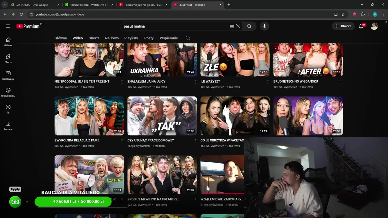The width and height of the screenshot is (388, 218).
Task: Open Chrome profile R icon
Action: pos(375,14)
